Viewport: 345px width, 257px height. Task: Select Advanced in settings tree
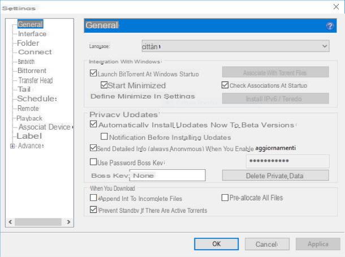(x=31, y=146)
